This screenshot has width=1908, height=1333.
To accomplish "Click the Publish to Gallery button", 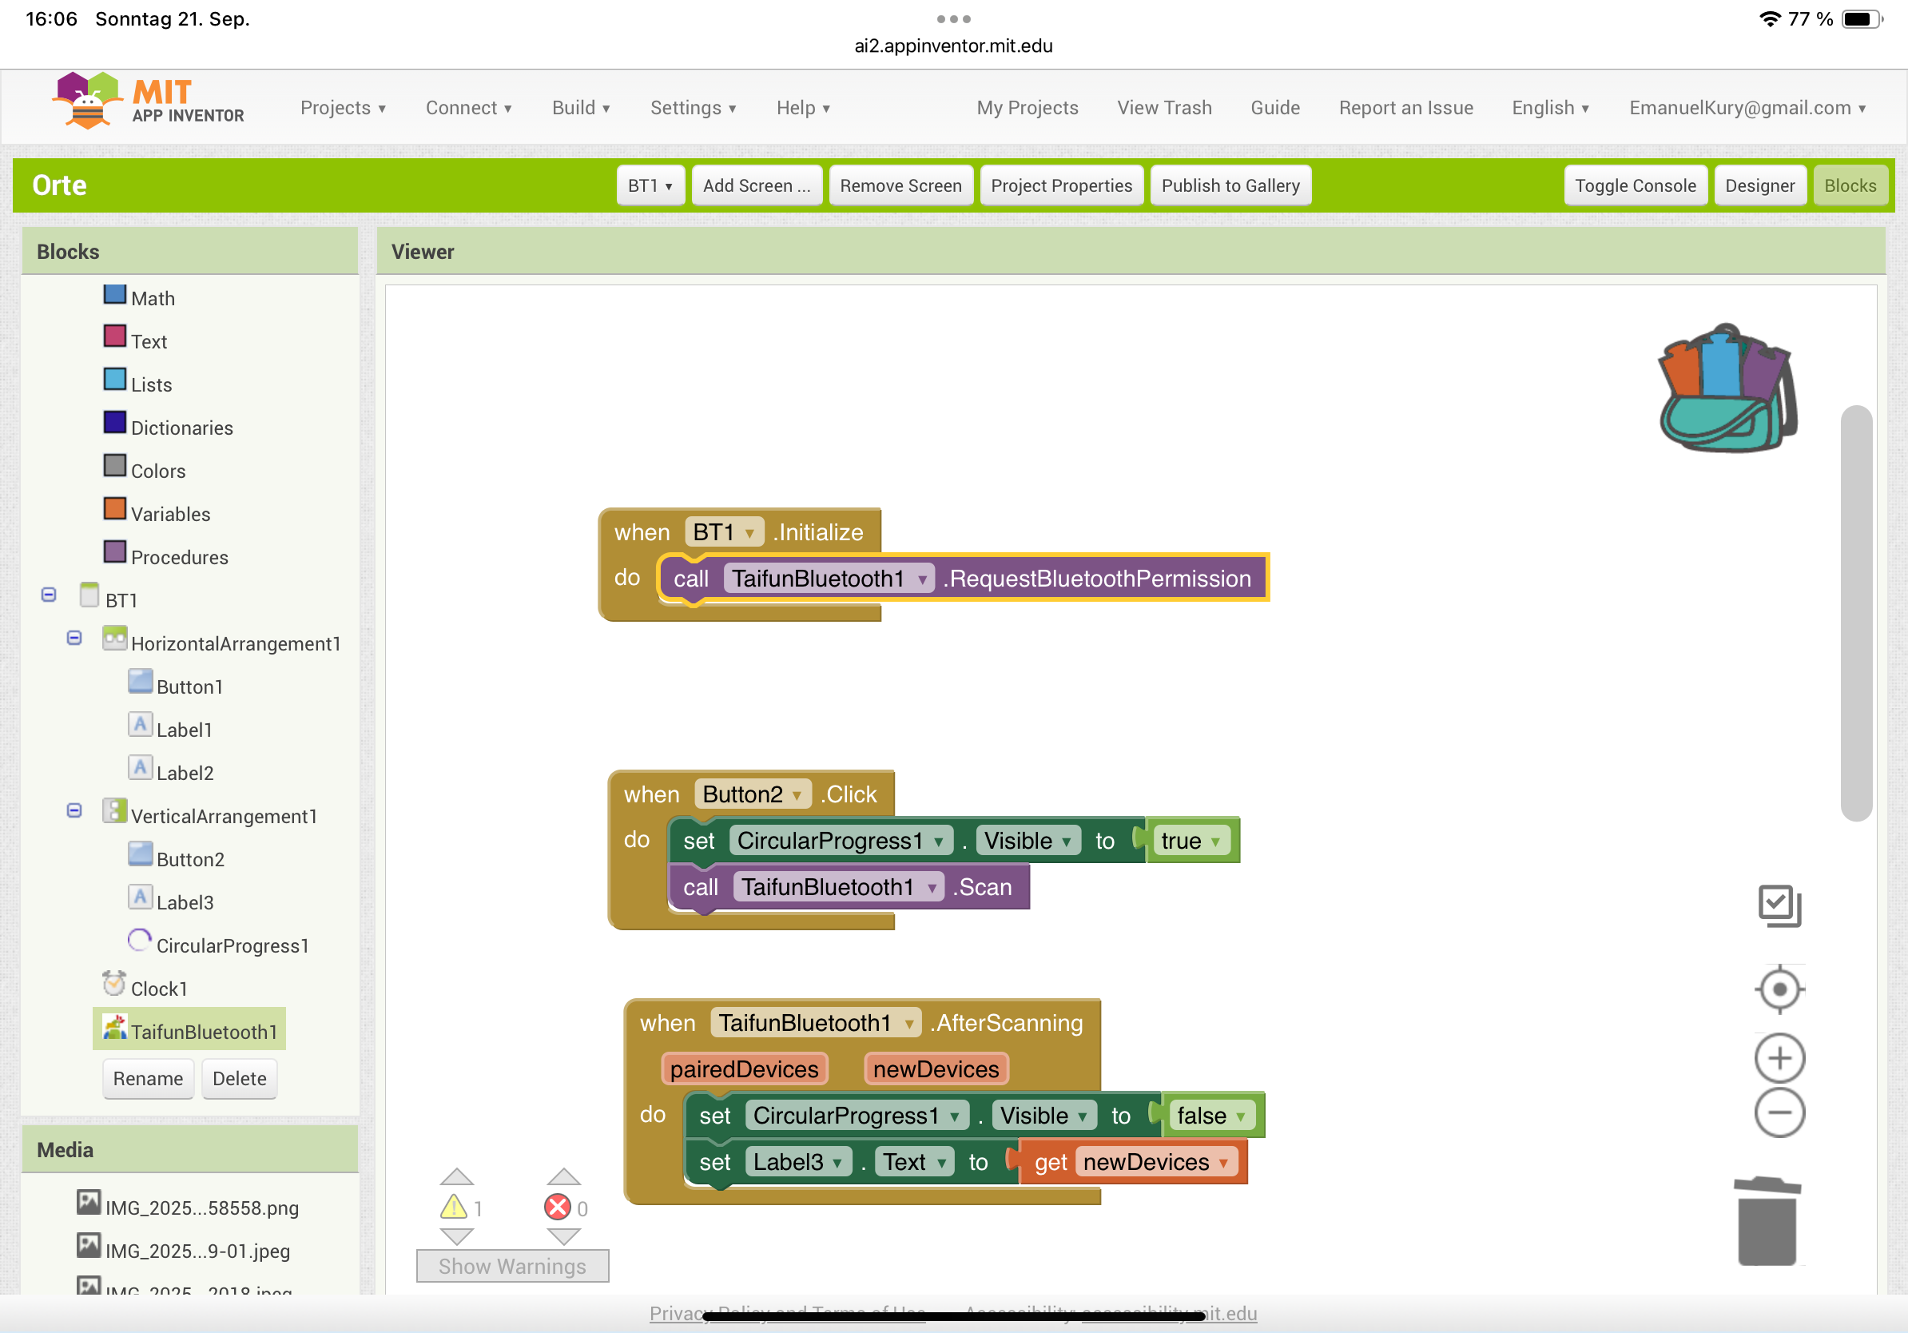I will point(1230,185).
